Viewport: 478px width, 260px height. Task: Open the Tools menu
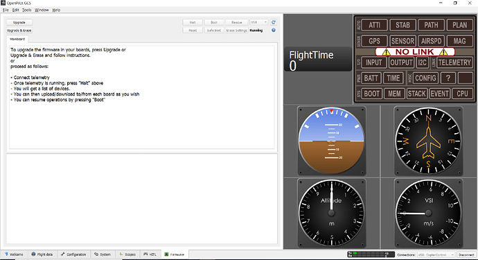(x=26, y=10)
